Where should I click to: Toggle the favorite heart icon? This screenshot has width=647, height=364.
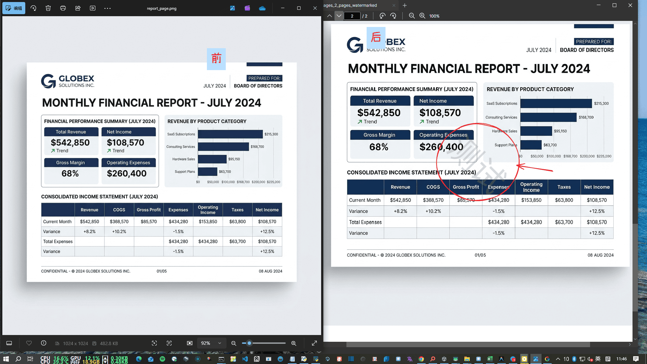(x=29, y=343)
